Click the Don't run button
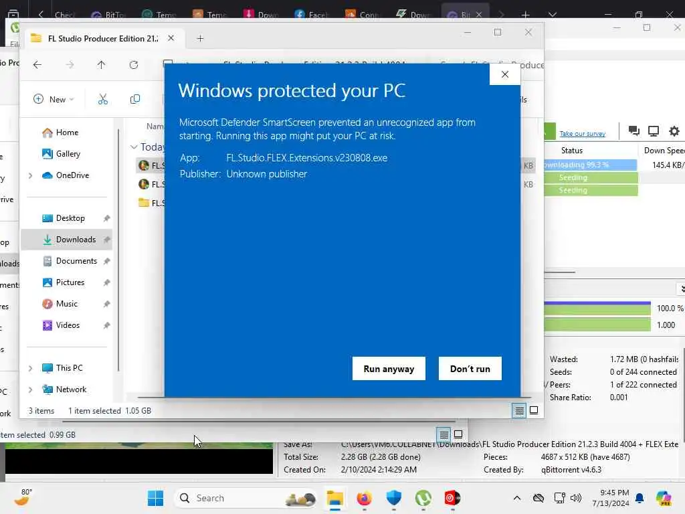685x514 pixels. 470,369
